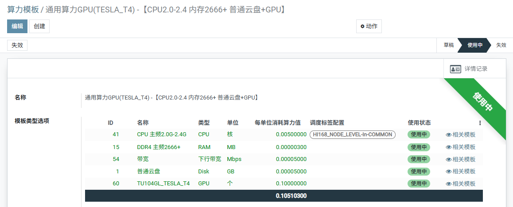This screenshot has width=513, height=207.
Task: Click 使用中 status badge of DDR4 row
Action: click(419, 147)
